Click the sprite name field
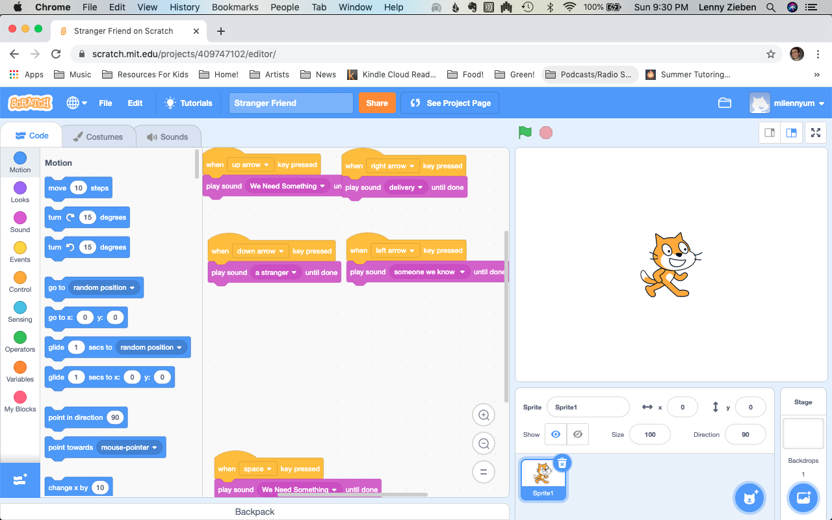The height and width of the screenshot is (520, 832). pyautogui.click(x=588, y=407)
